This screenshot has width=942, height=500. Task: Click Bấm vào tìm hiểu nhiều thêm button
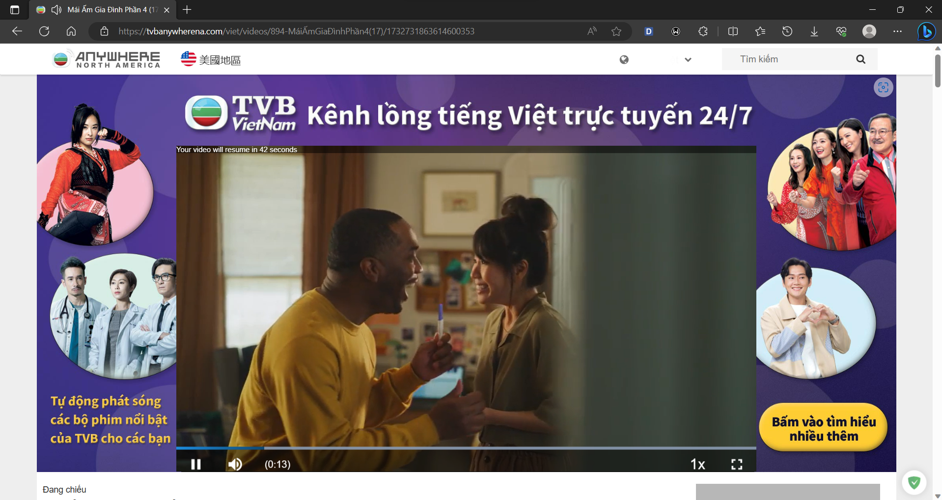[x=823, y=428]
